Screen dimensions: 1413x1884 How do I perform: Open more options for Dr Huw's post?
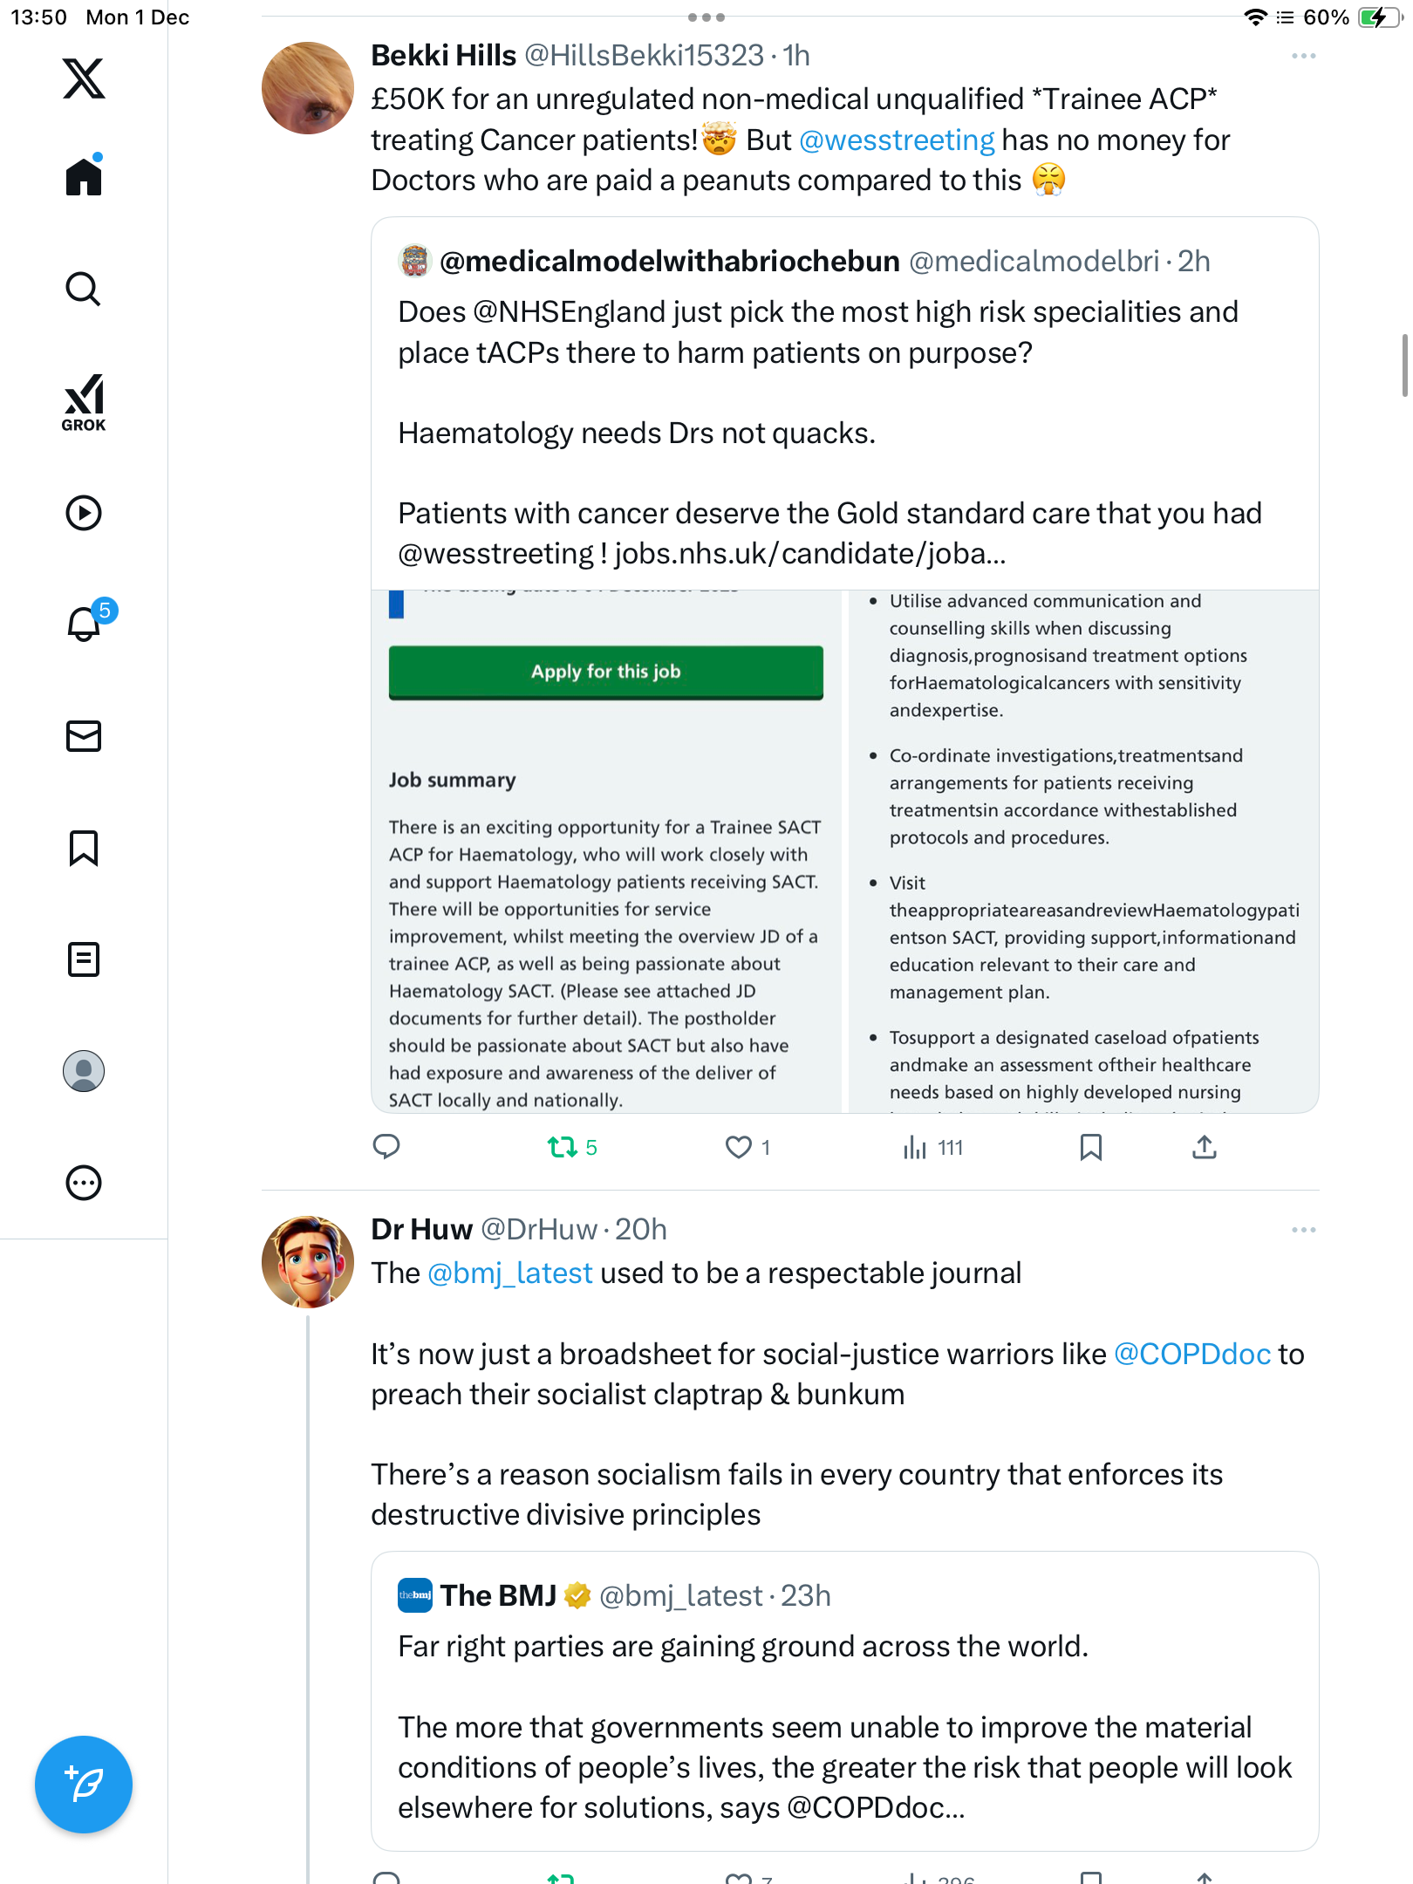click(1303, 1230)
